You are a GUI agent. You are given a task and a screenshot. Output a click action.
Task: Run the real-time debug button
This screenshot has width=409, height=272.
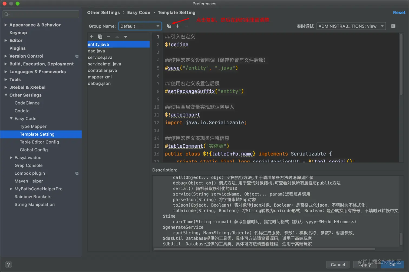393,26
